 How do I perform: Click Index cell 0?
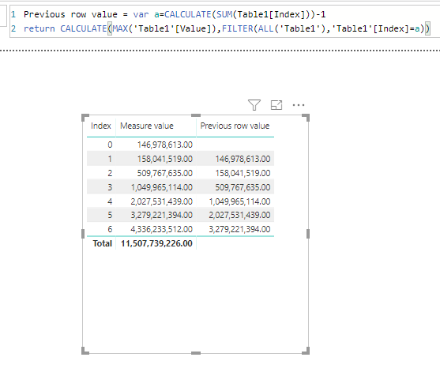click(x=110, y=145)
